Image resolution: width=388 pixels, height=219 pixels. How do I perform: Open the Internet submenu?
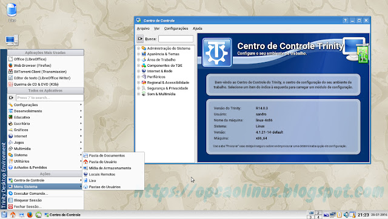[x=45, y=136]
